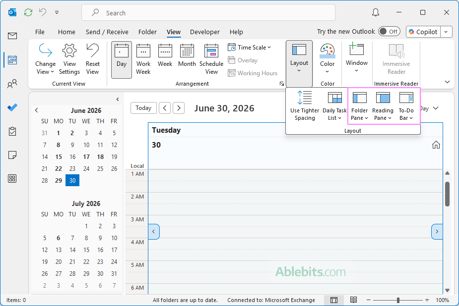Open the Window dropdown

[x=357, y=58]
